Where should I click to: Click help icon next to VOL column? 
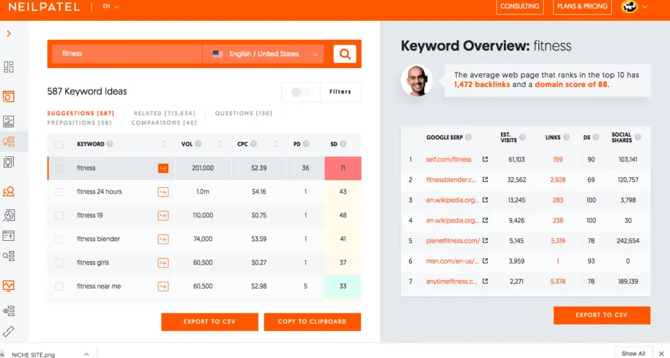pos(198,144)
